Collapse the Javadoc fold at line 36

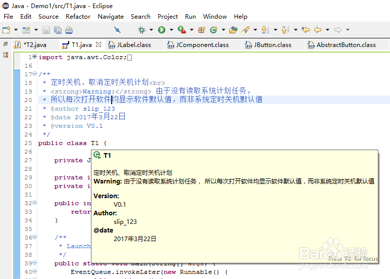point(34,237)
